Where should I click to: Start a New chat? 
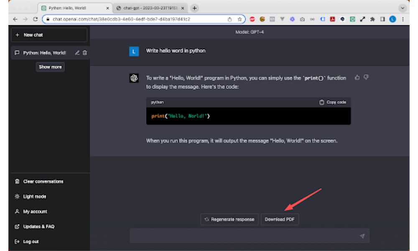(x=49, y=35)
